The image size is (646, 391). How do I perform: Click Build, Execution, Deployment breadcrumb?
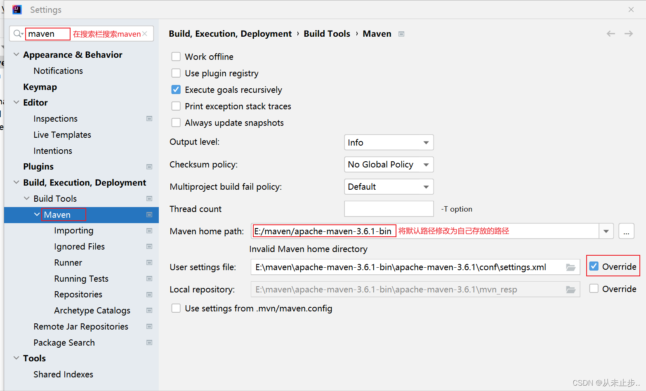(x=230, y=34)
